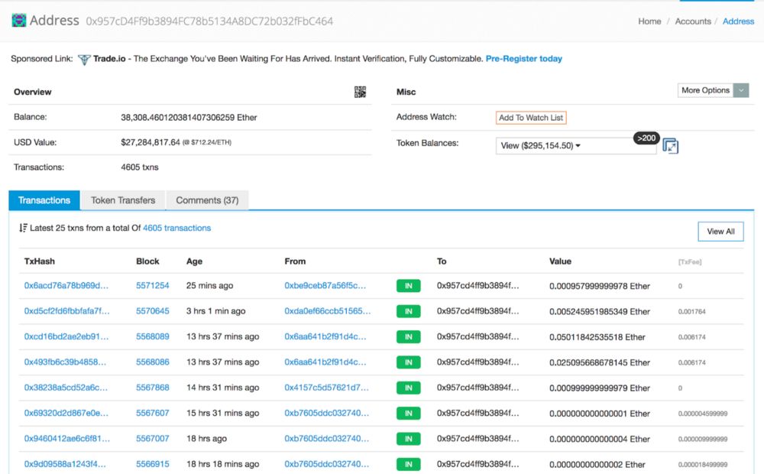Open sender 0x6aa641b2f91d4c... in block 5568089 row
Screen dimensions: 764x474
pyautogui.click(x=325, y=336)
